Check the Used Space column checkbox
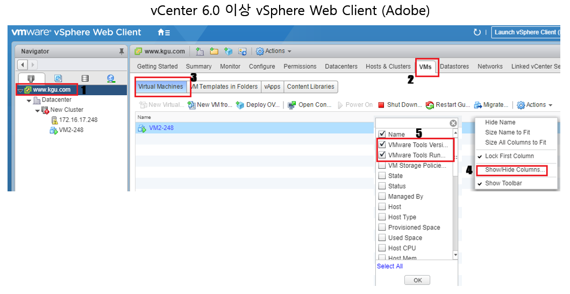 coord(382,238)
